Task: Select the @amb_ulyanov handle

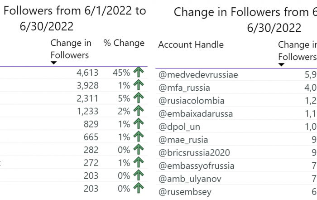Action: (190, 179)
